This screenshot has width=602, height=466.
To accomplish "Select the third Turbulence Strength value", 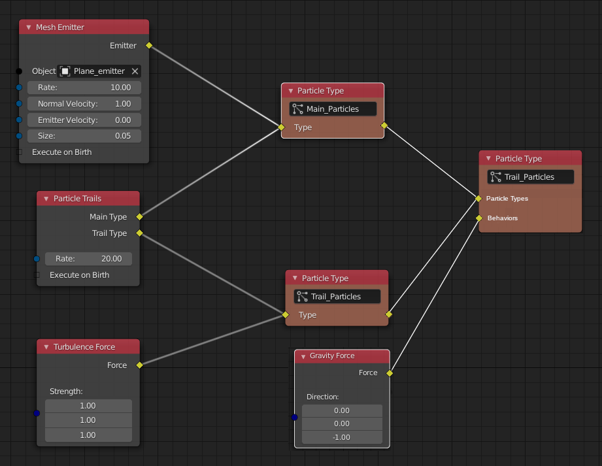I will [88, 435].
